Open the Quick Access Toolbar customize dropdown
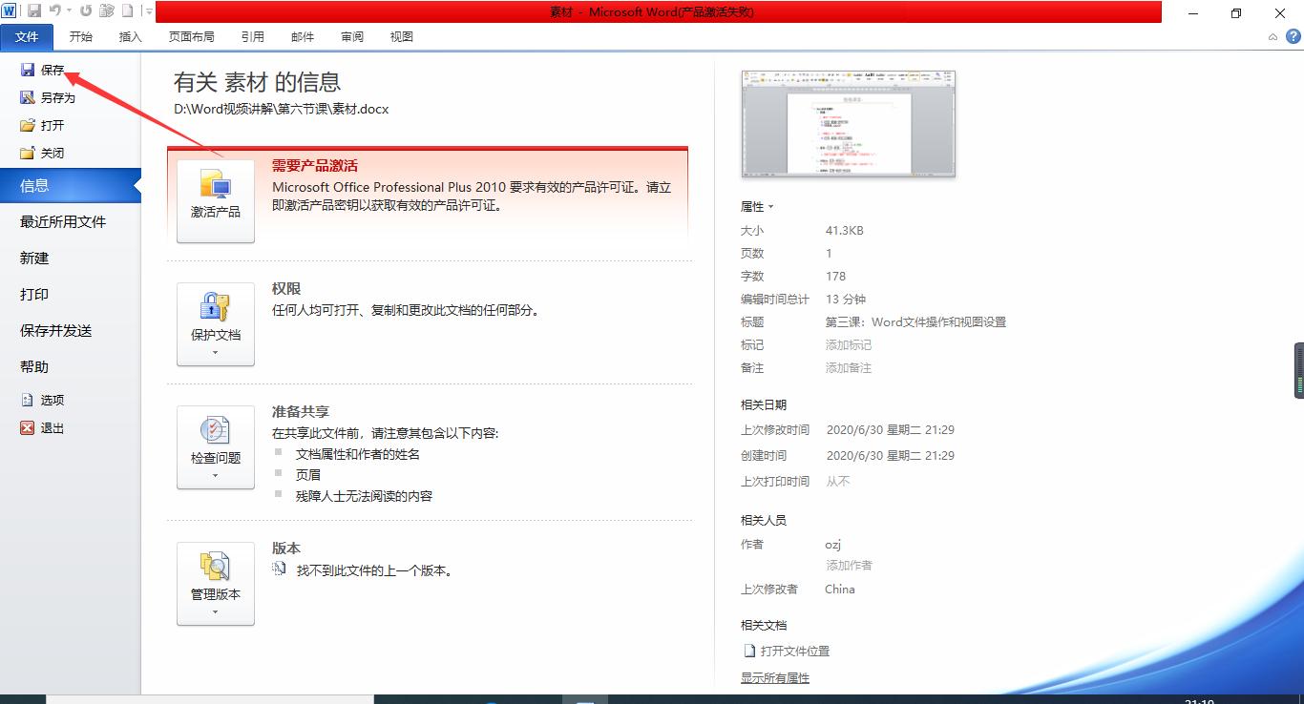The height and width of the screenshot is (704, 1304). click(150, 10)
